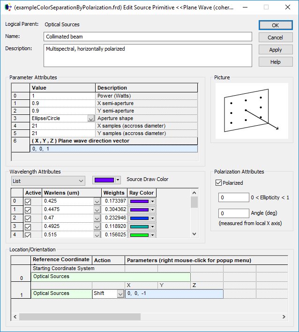Apply the source changes
This screenshot has width=299, height=332.
275,50
